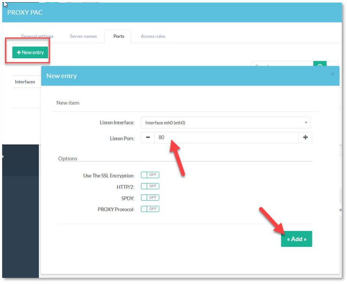Enable the PROXY Protocol toggle
This screenshot has width=348, height=284.
pyautogui.click(x=150, y=209)
